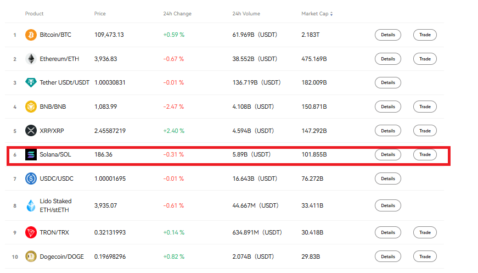Click the Lido Staked ETH droplet icon

pyautogui.click(x=31, y=206)
